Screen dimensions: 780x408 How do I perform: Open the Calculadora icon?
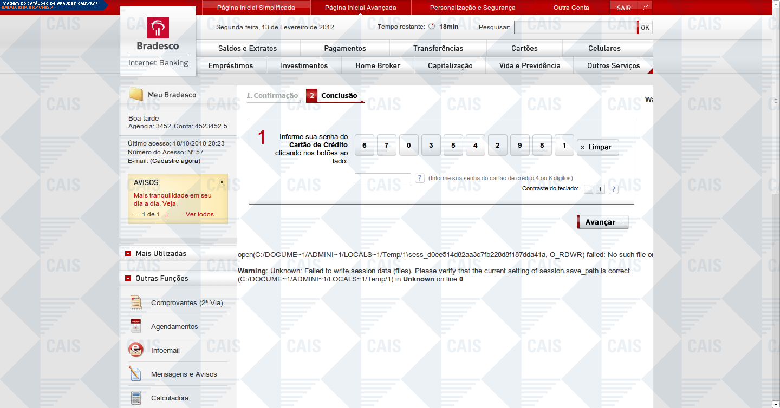click(x=136, y=398)
